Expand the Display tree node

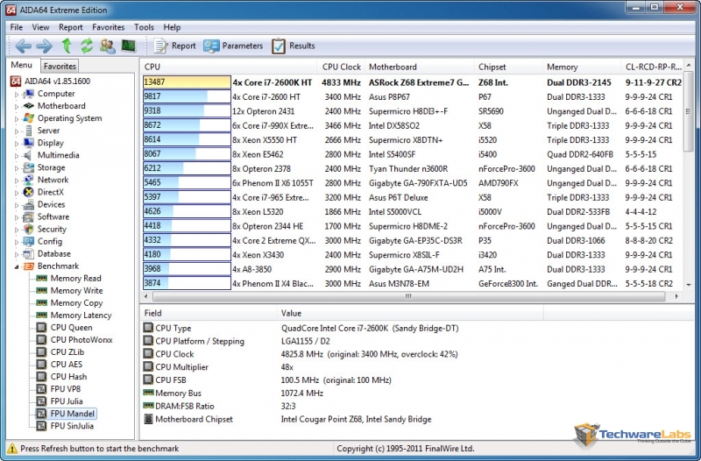click(x=17, y=144)
